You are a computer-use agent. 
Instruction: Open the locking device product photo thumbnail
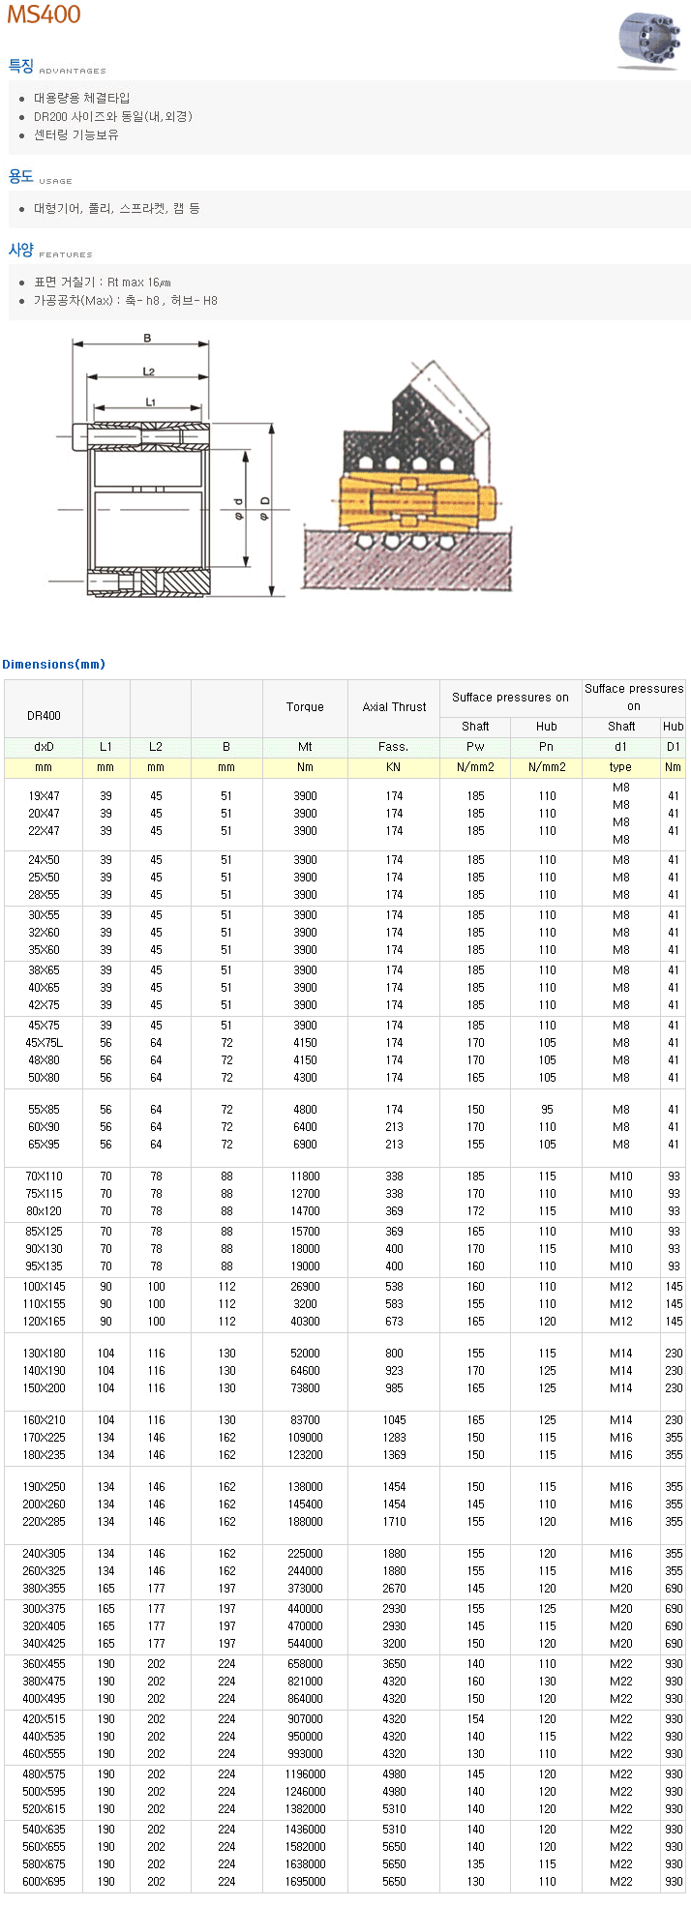pyautogui.click(x=648, y=42)
